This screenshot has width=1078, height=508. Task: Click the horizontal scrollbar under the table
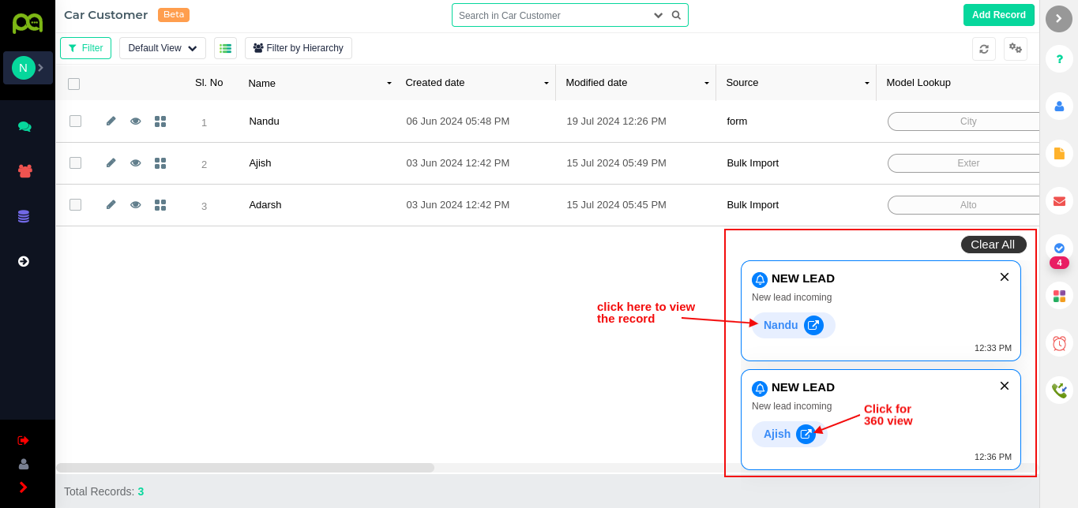pos(245,468)
